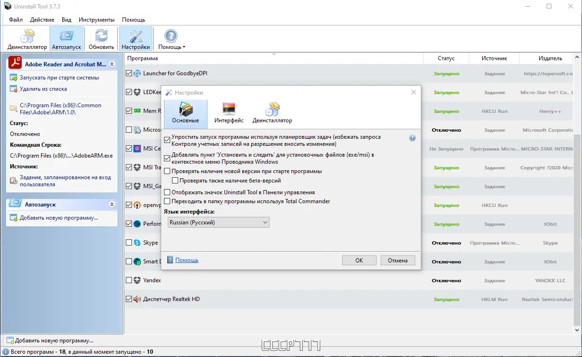Click the Adobe Reader PDF icon
The image size is (582, 357).
tap(15, 63)
